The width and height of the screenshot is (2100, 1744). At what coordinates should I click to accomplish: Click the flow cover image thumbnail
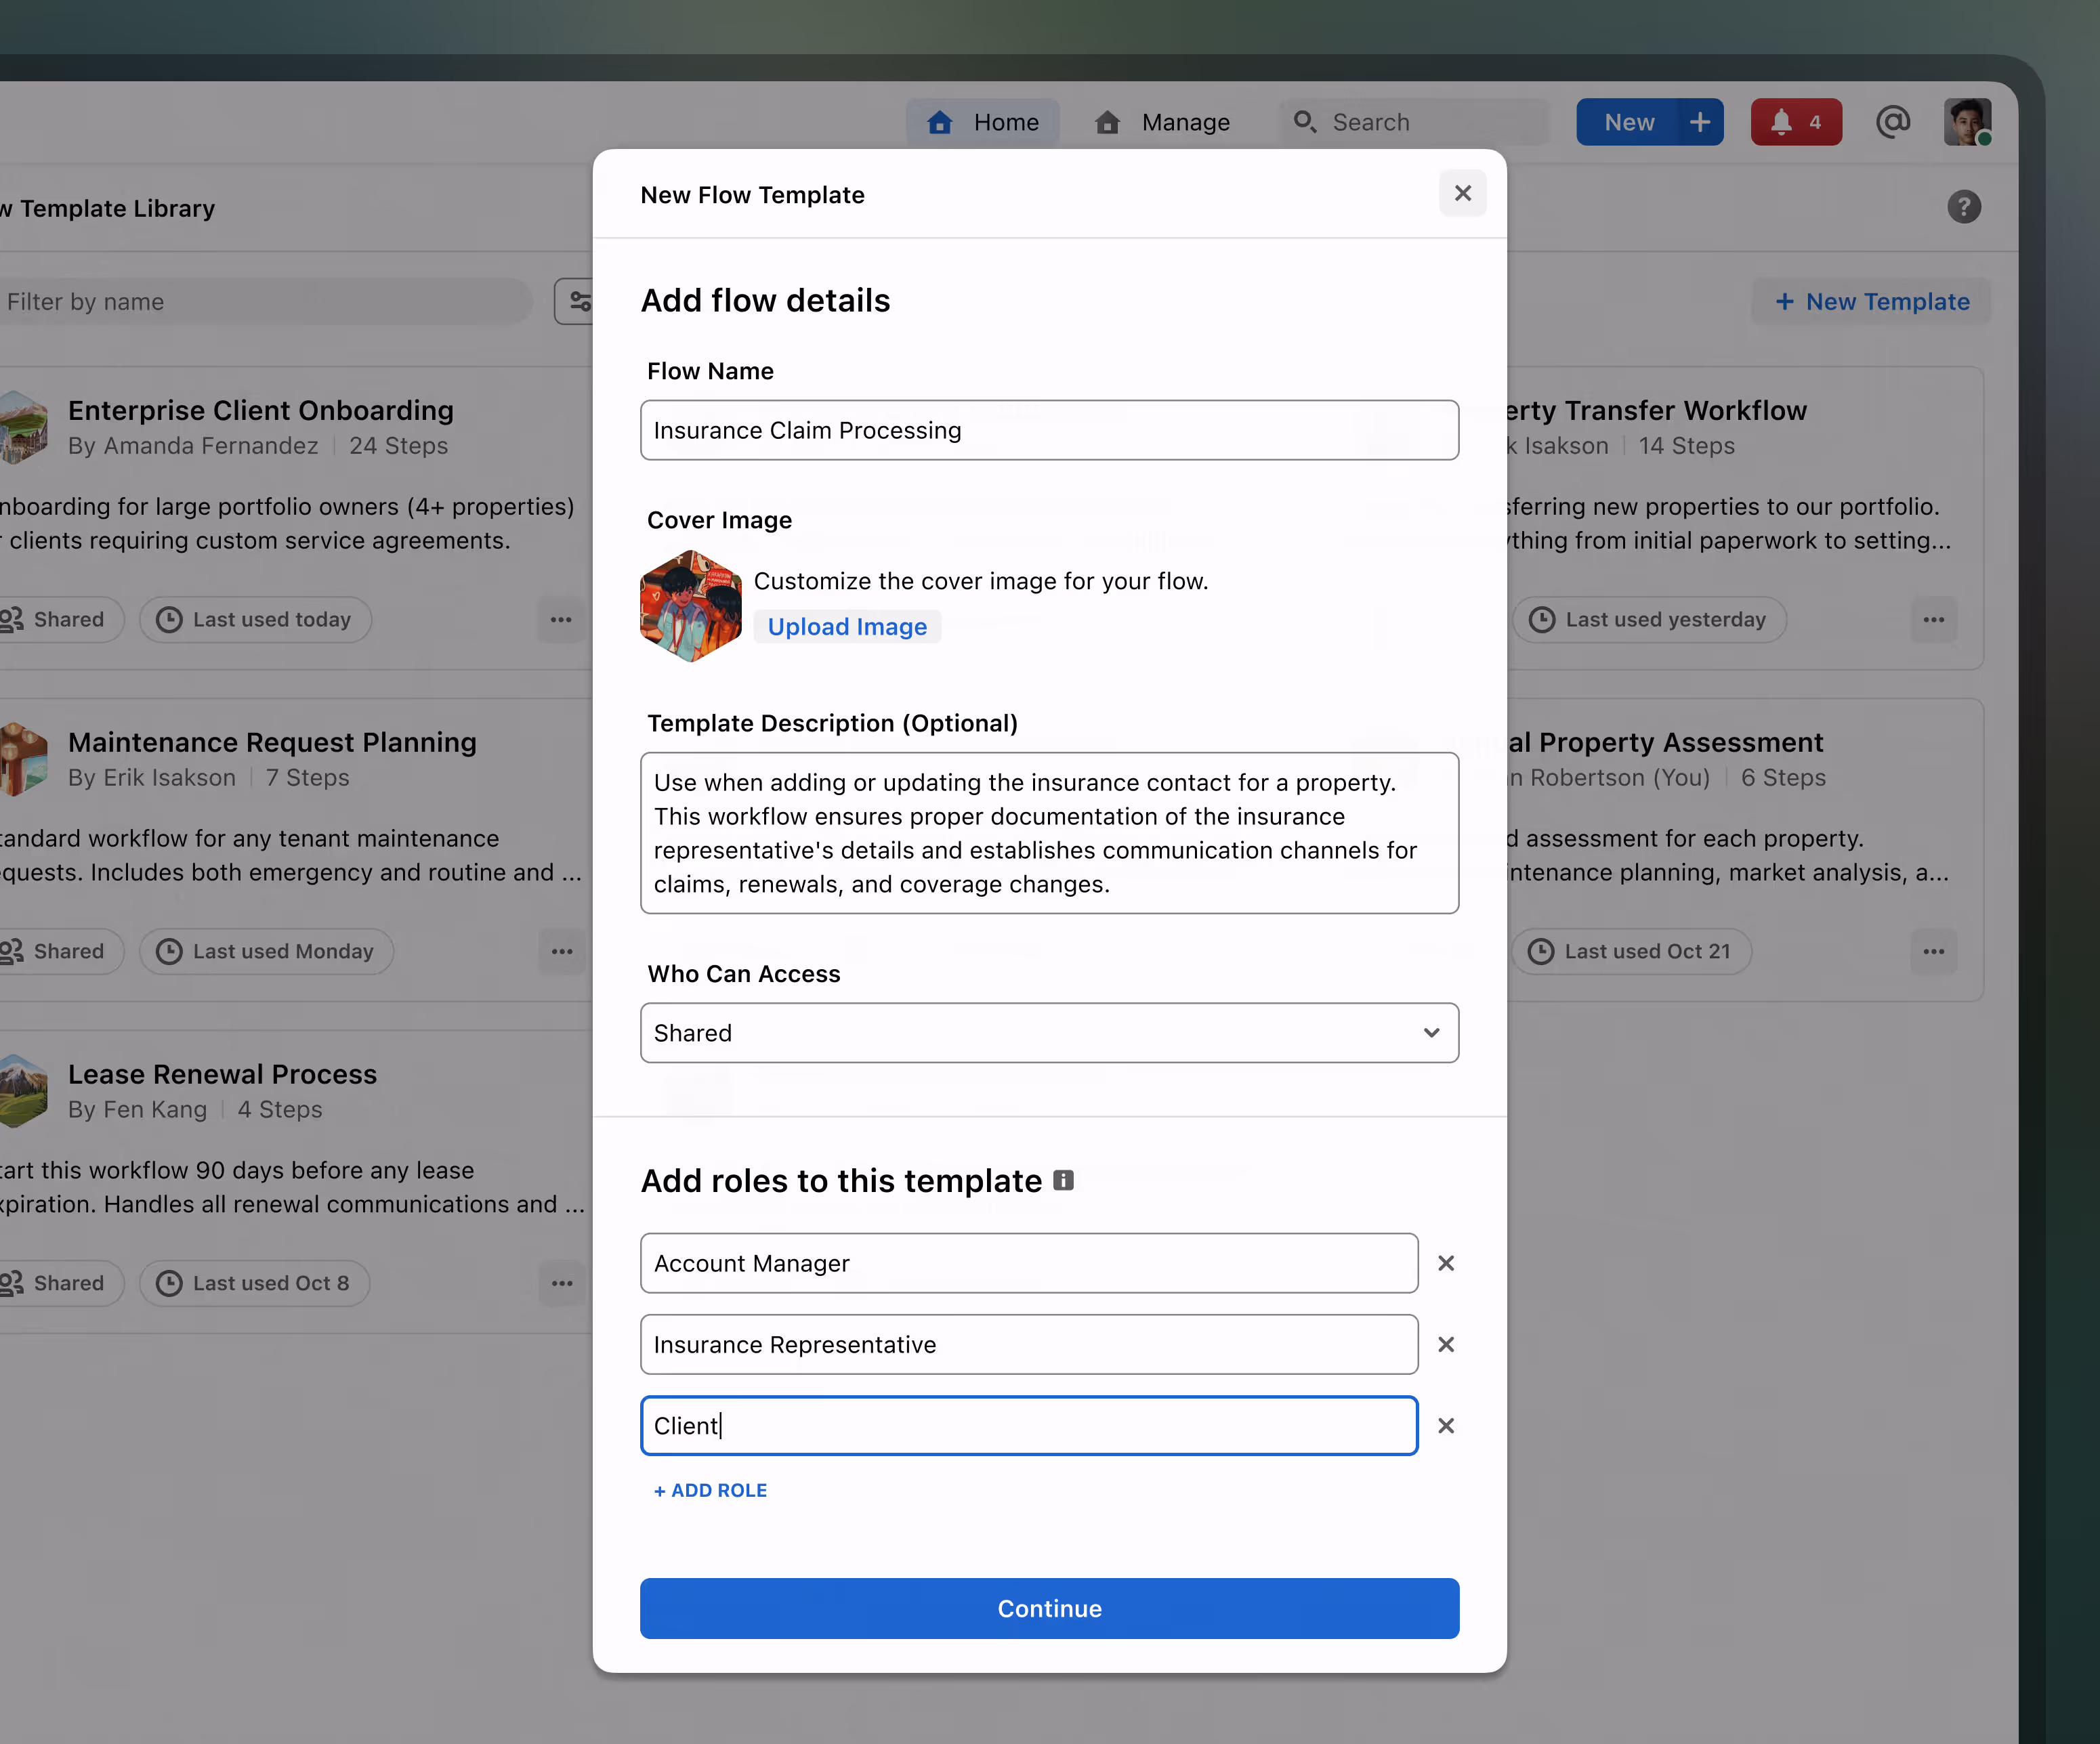click(x=690, y=606)
